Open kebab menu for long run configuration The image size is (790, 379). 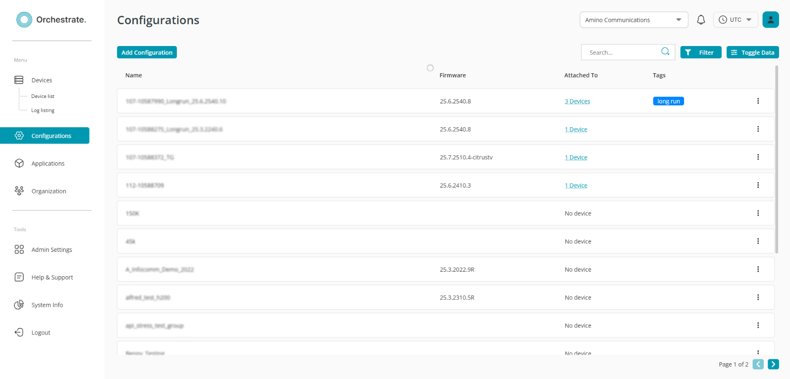point(758,101)
